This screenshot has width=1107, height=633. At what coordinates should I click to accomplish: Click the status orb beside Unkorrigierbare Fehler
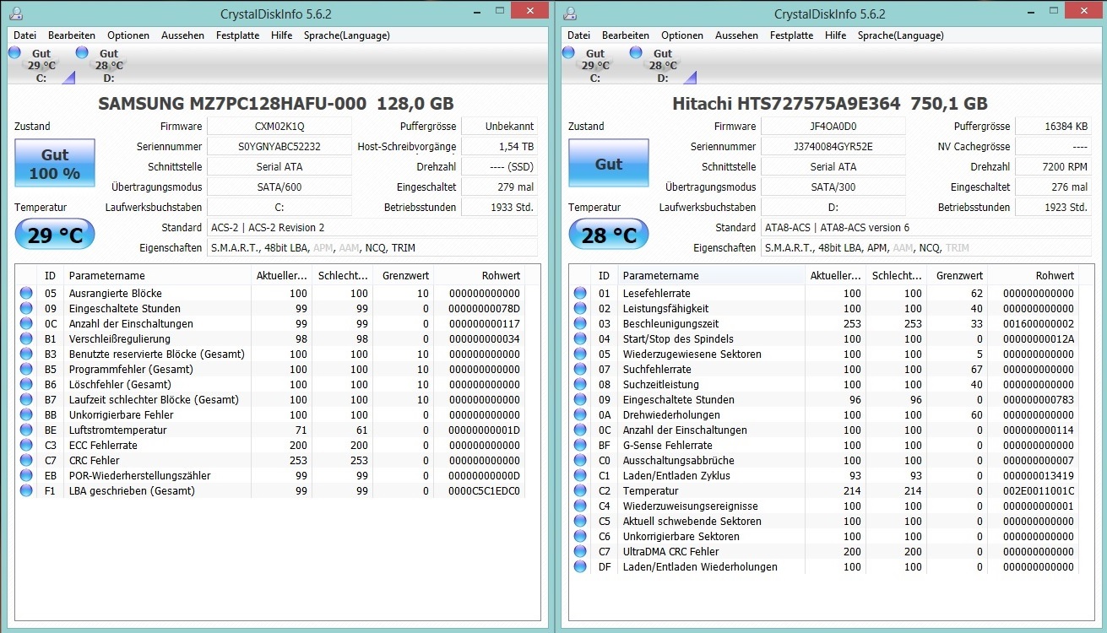pos(26,415)
